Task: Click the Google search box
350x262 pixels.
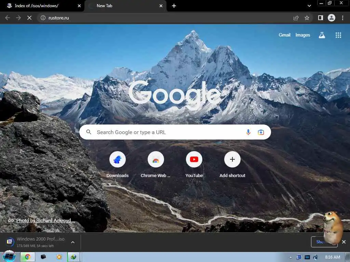Action: (175, 132)
